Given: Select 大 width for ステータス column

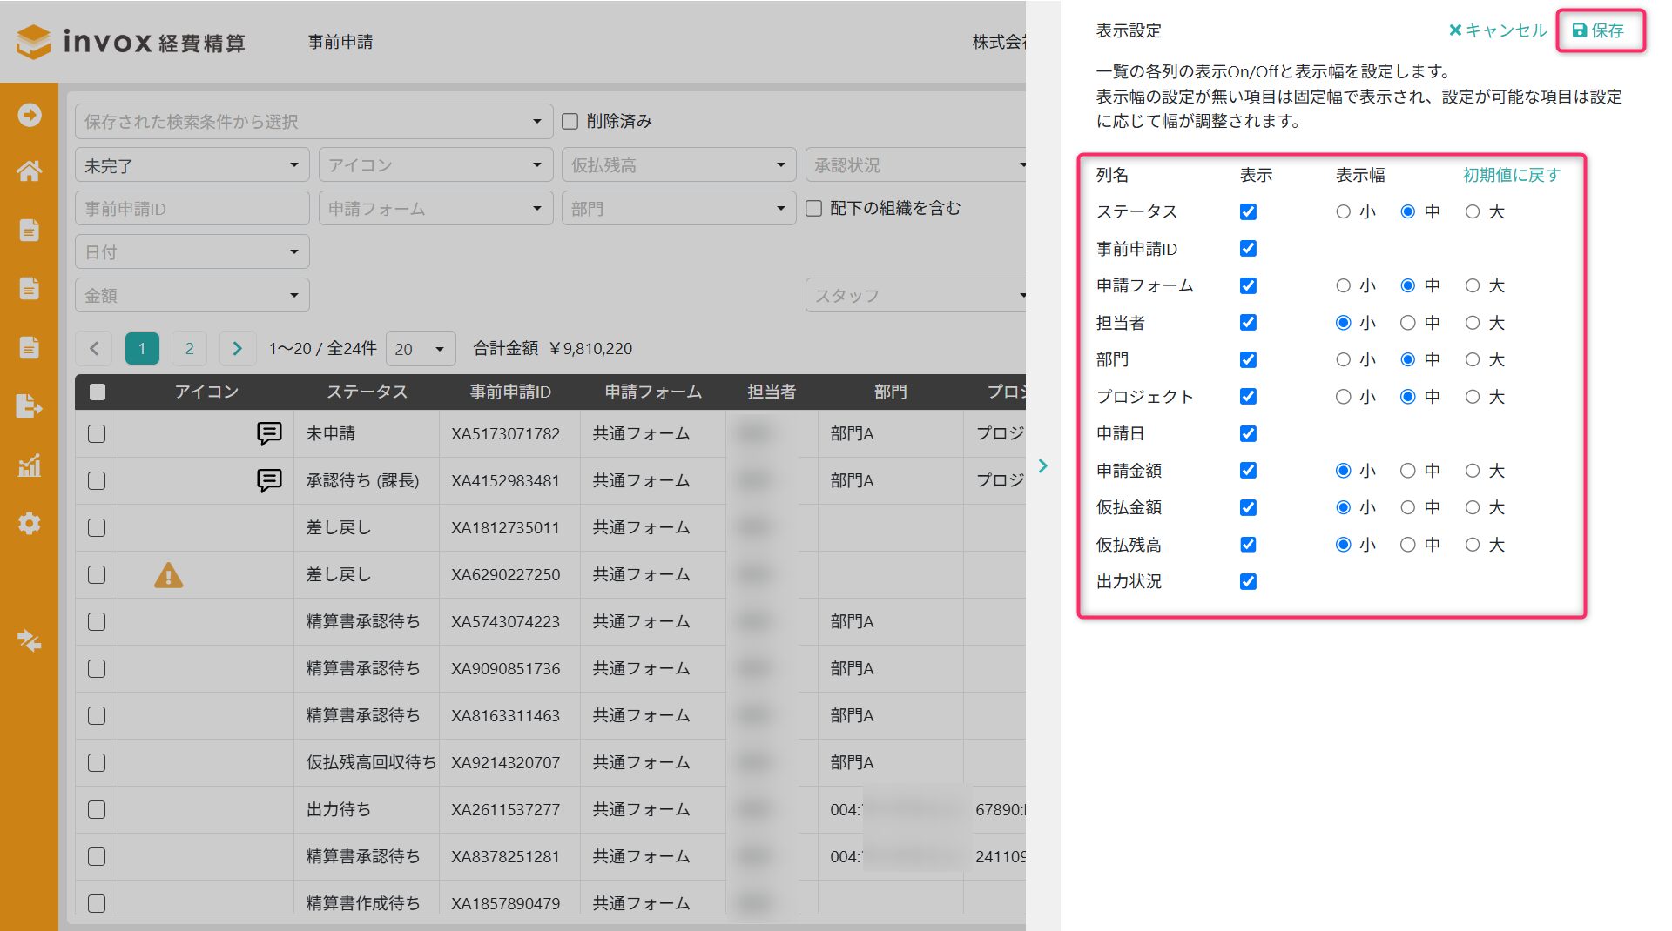Looking at the screenshot, I should tap(1473, 211).
